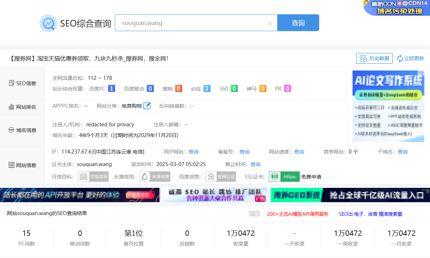Click the site title 【搜券网】 heading
This screenshot has height=258, width=430.
89,58
